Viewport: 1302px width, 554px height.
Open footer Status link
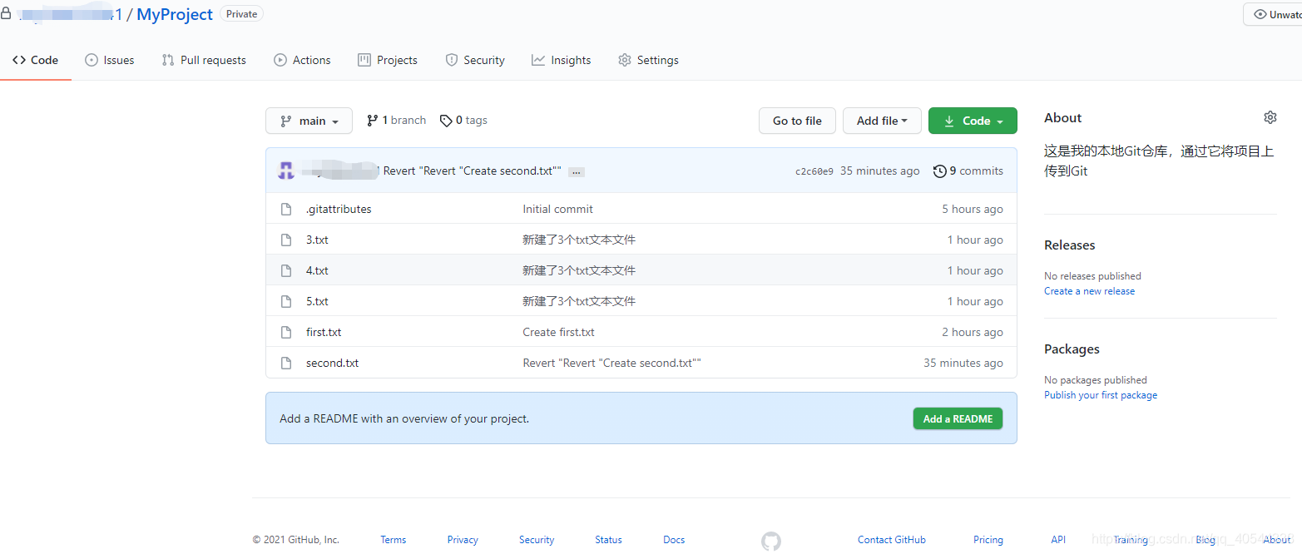click(608, 540)
